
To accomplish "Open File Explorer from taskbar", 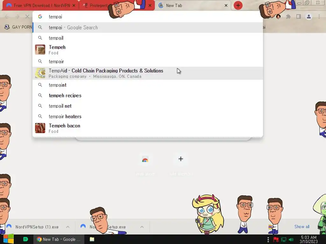I will click(92, 239).
